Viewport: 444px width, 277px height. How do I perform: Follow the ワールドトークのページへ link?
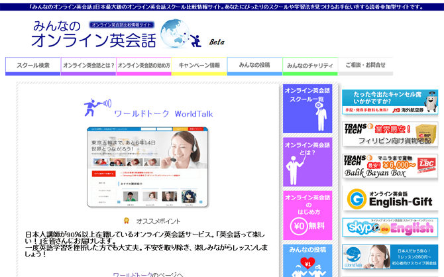tap(148, 274)
